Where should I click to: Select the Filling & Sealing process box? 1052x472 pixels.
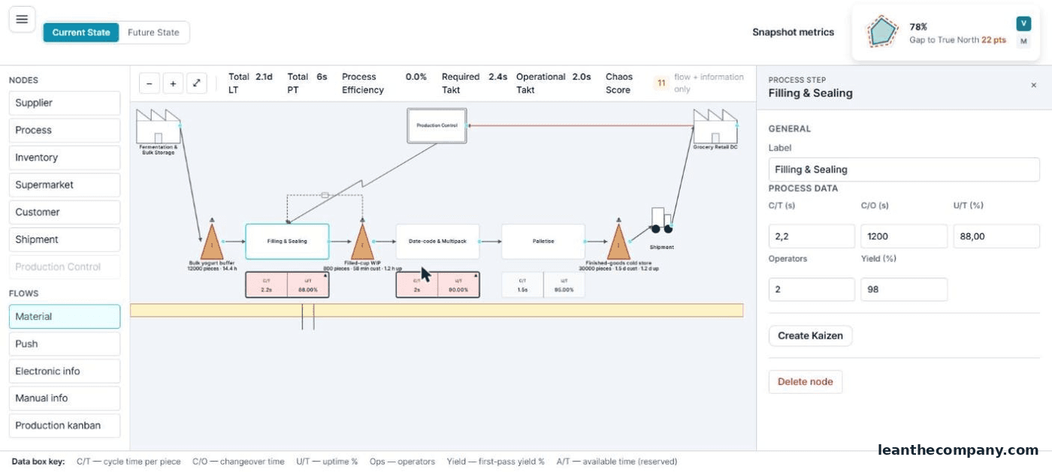287,242
